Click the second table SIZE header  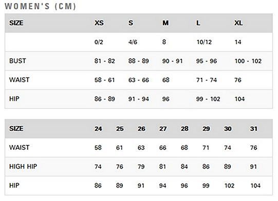click(16, 129)
